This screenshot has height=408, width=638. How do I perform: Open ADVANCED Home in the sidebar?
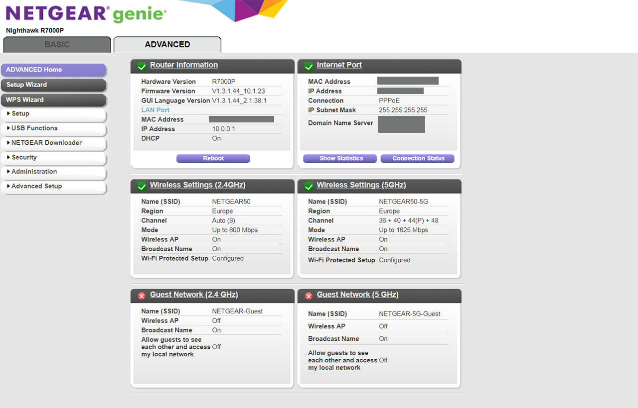(x=53, y=70)
